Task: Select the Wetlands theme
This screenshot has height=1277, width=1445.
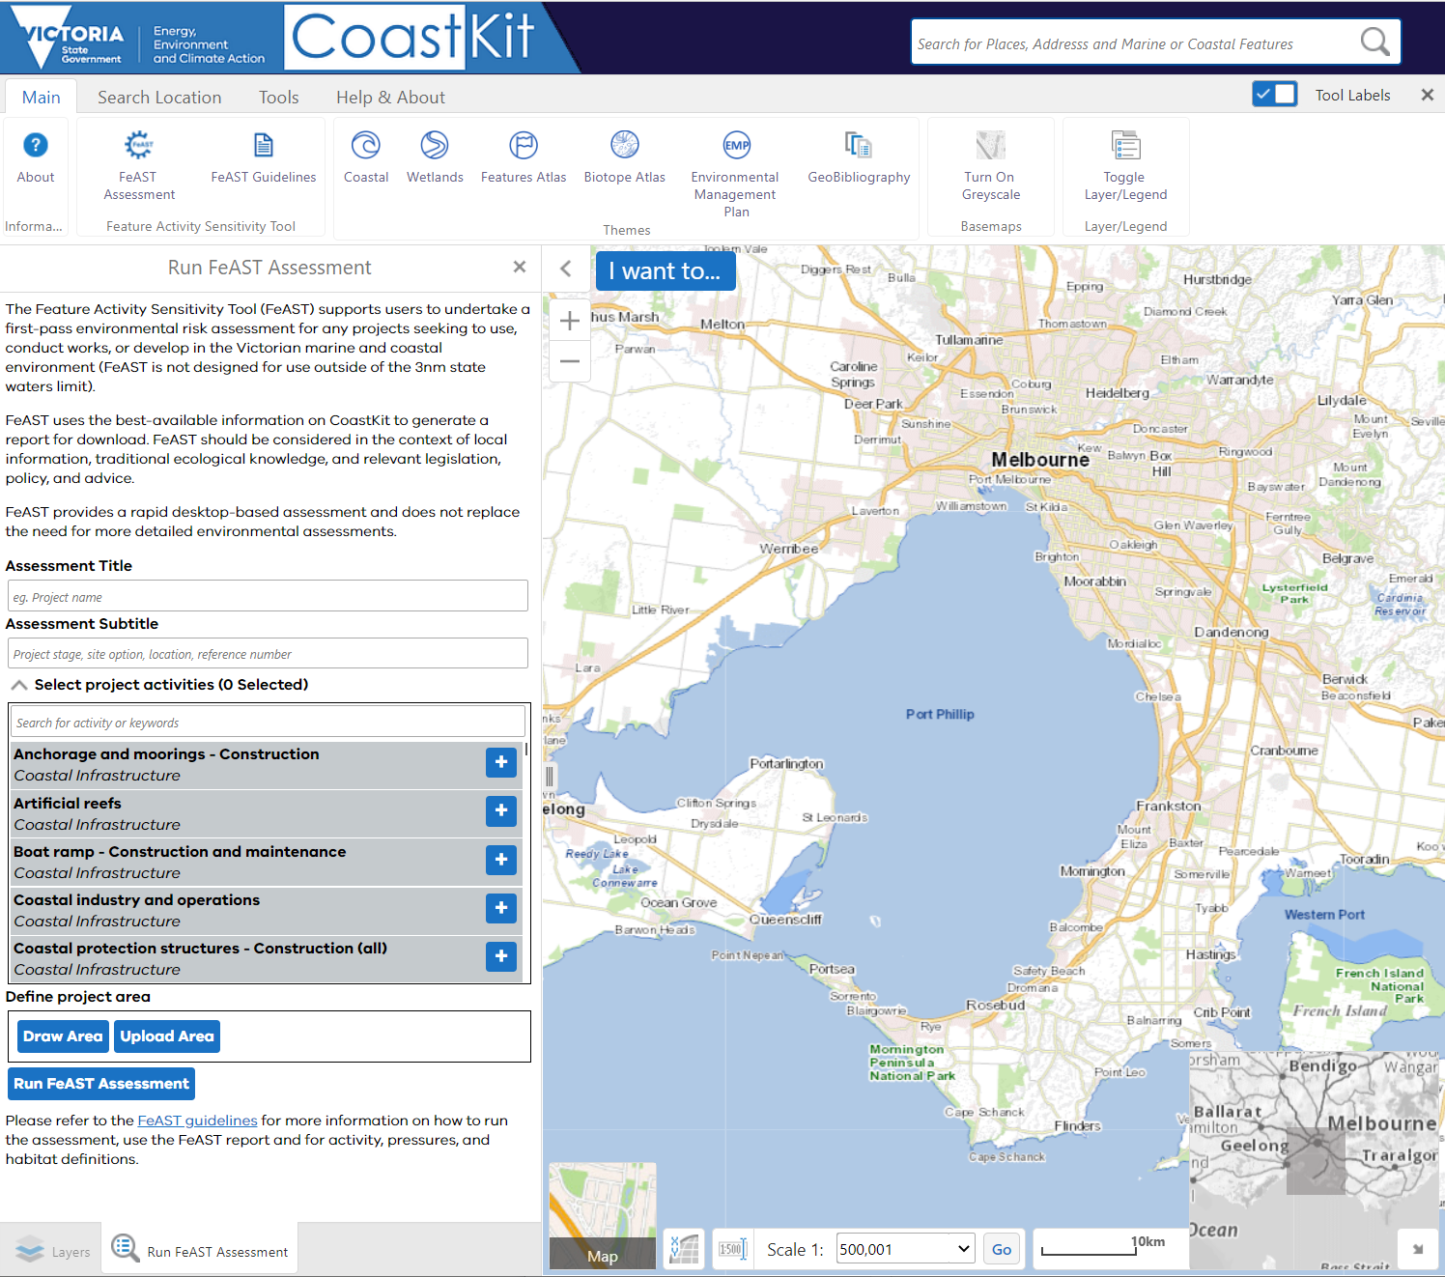Action: click(435, 145)
